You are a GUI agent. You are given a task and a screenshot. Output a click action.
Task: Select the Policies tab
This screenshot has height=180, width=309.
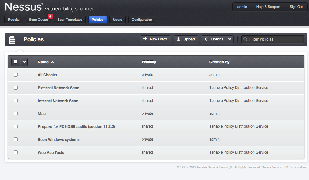[x=97, y=20]
